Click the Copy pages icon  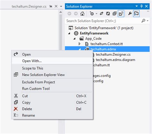16,102
